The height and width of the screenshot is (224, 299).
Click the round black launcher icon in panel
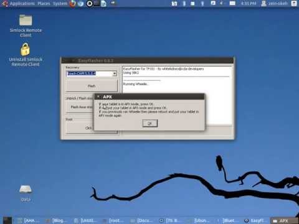[x=90, y=4]
